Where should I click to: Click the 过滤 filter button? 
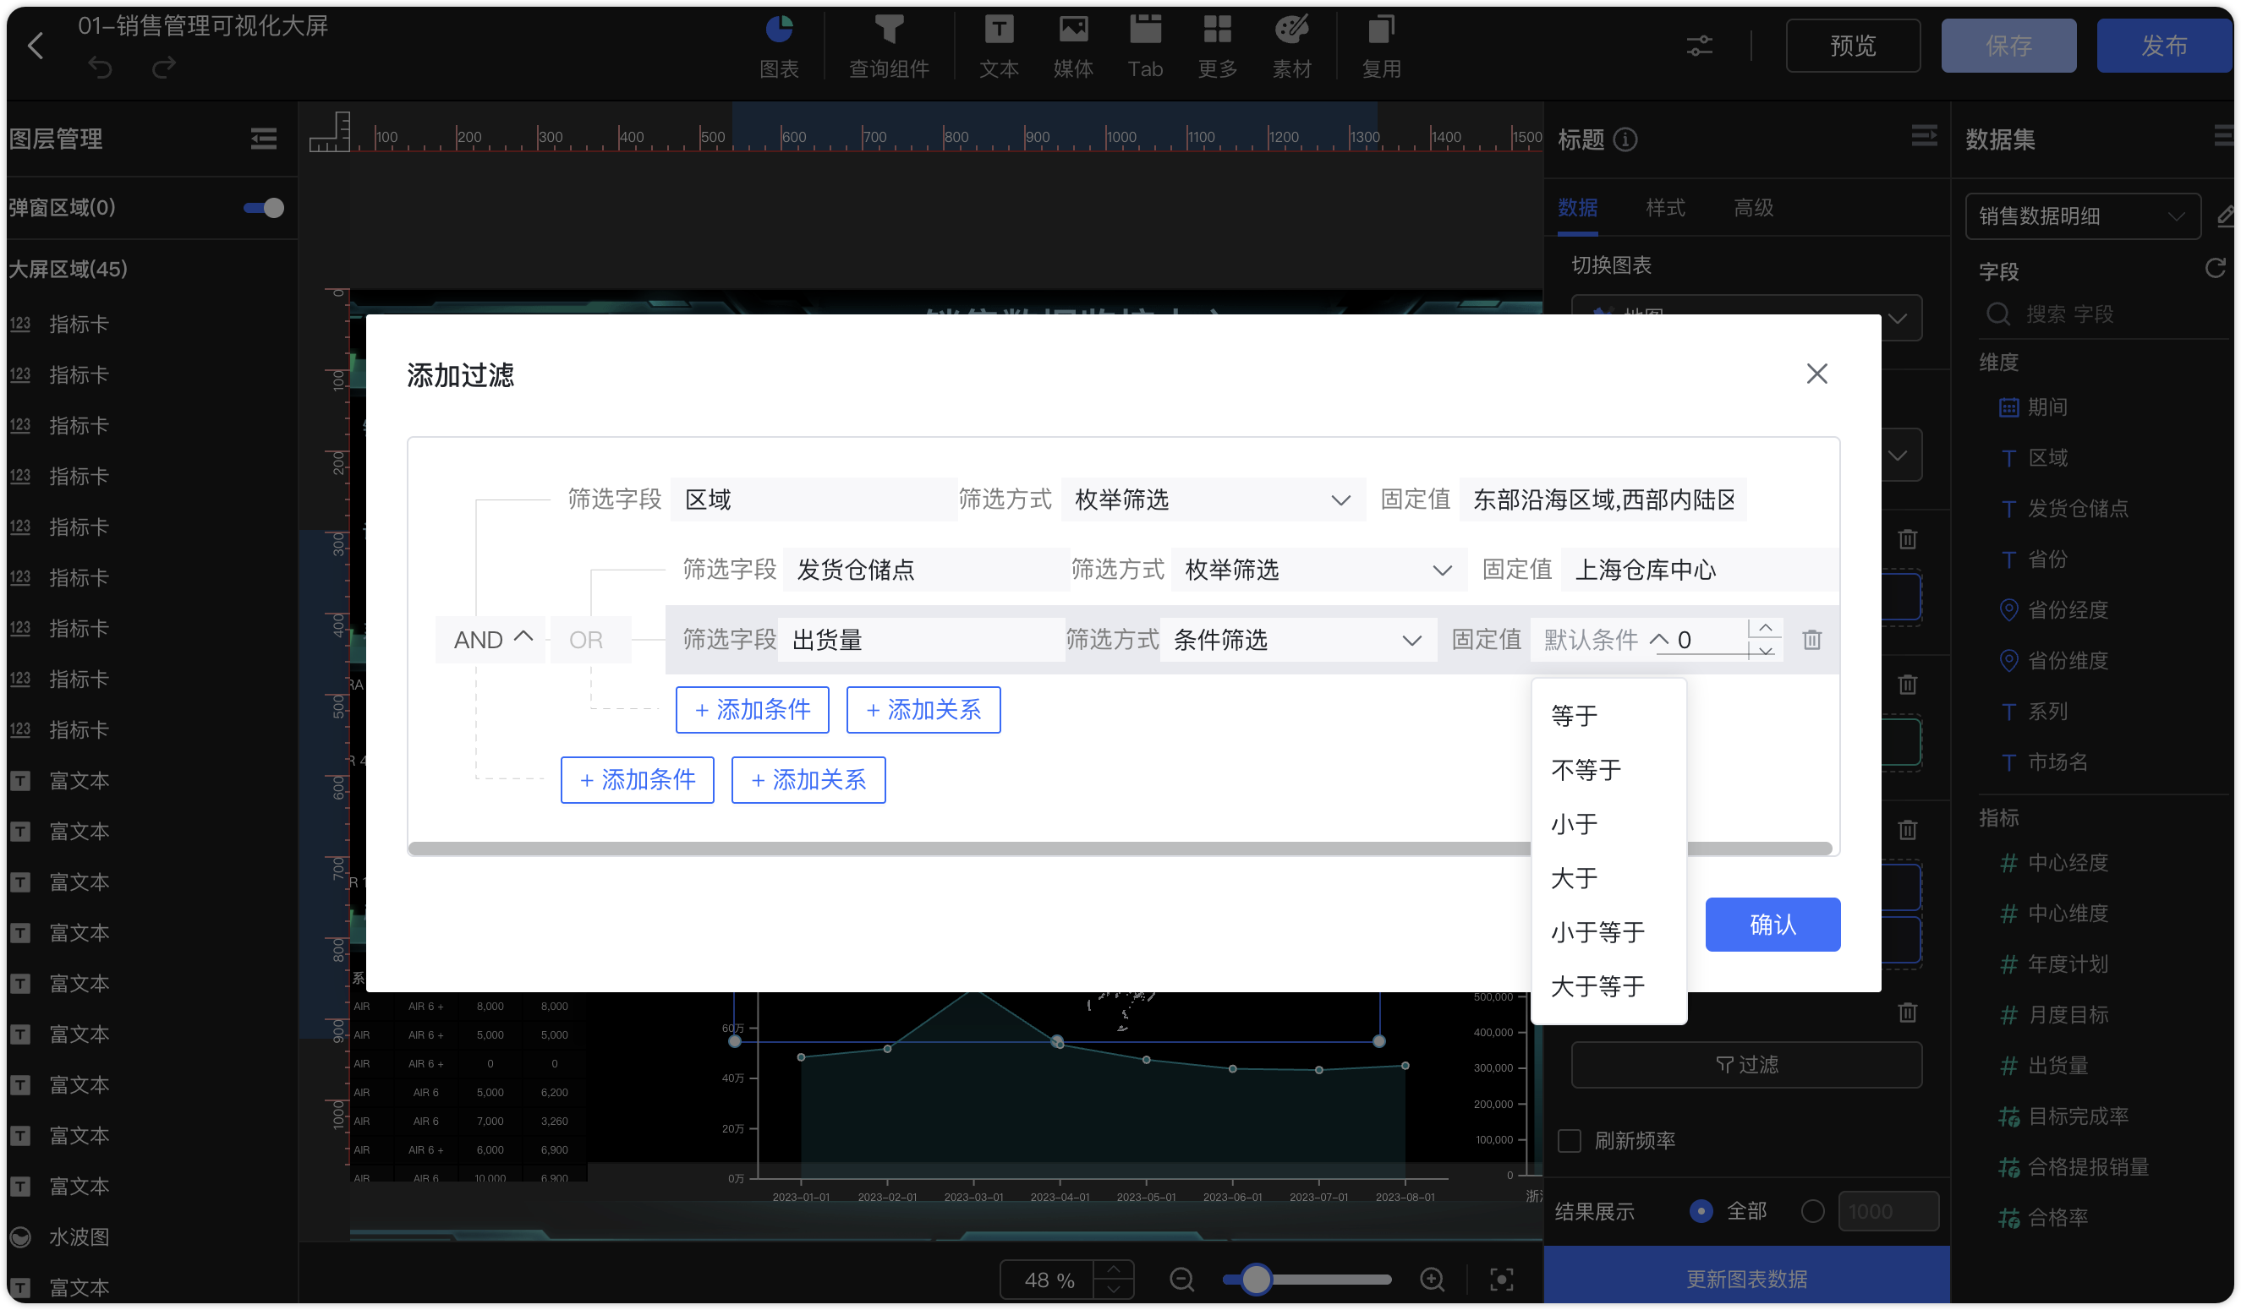1745,1064
